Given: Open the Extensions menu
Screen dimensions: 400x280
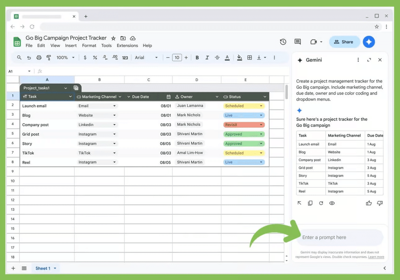Looking at the screenshot, I should point(127,46).
